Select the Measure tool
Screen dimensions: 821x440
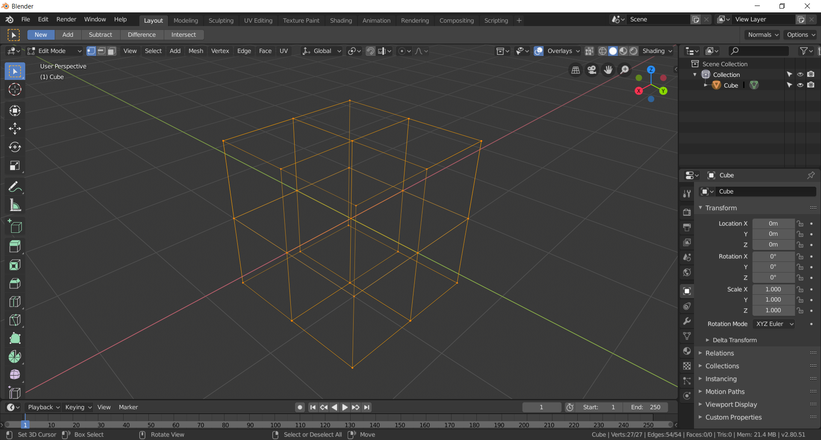[15, 205]
